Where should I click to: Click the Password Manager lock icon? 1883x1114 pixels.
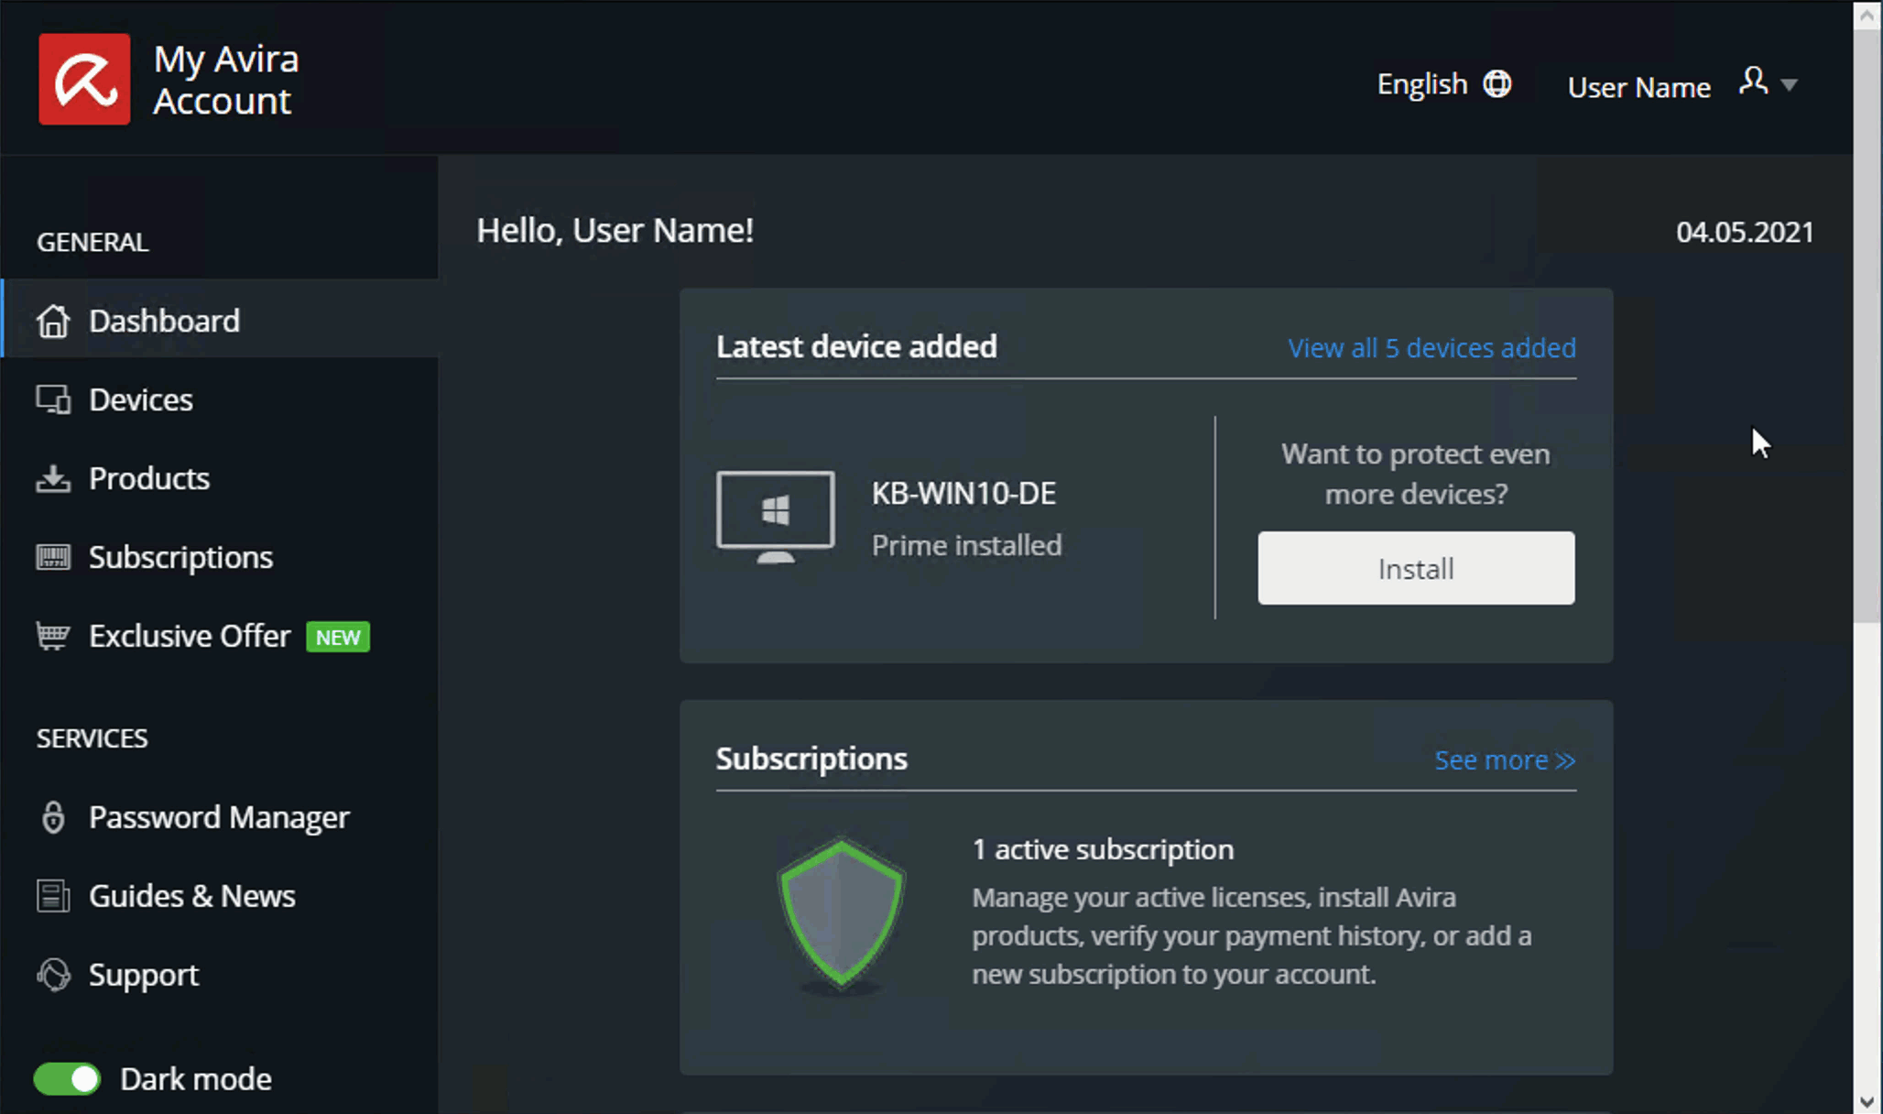pos(53,817)
